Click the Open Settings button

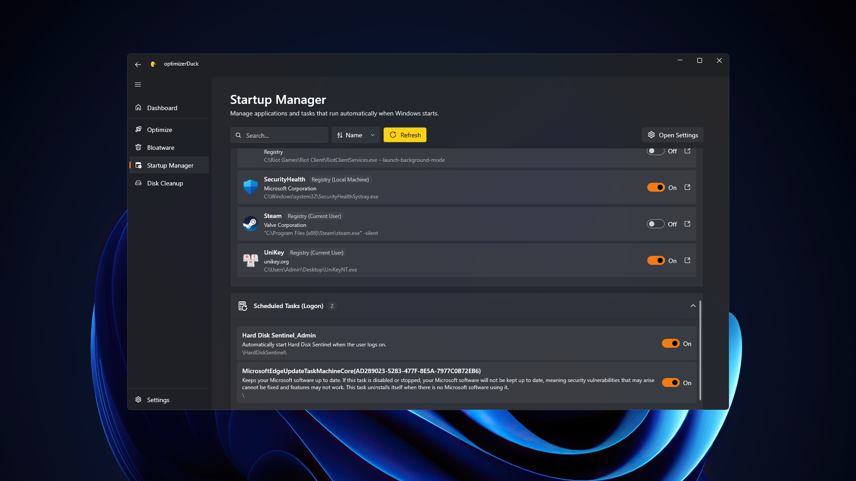(x=672, y=135)
